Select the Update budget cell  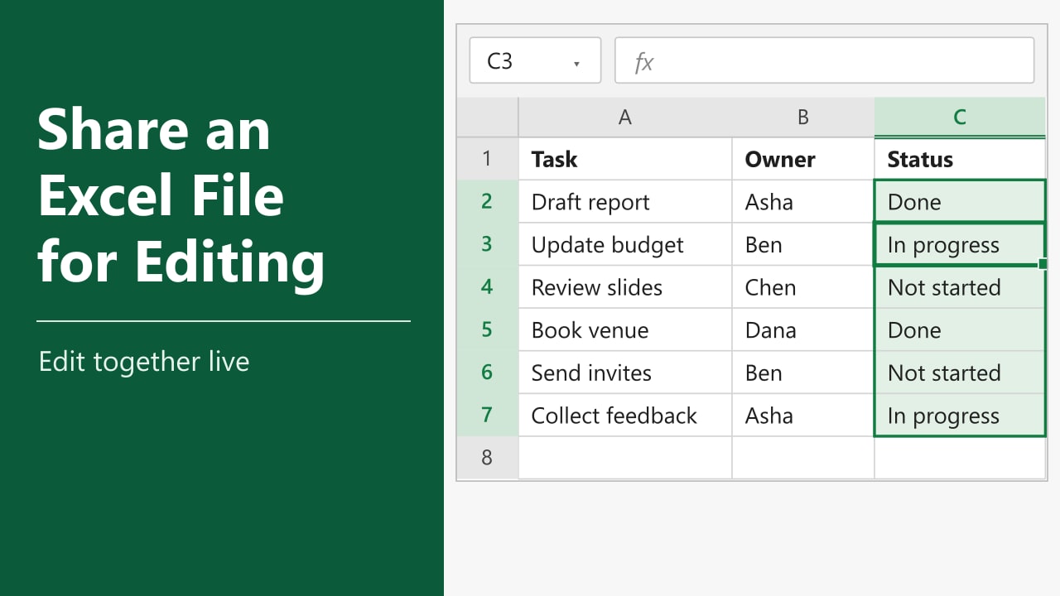coord(625,244)
